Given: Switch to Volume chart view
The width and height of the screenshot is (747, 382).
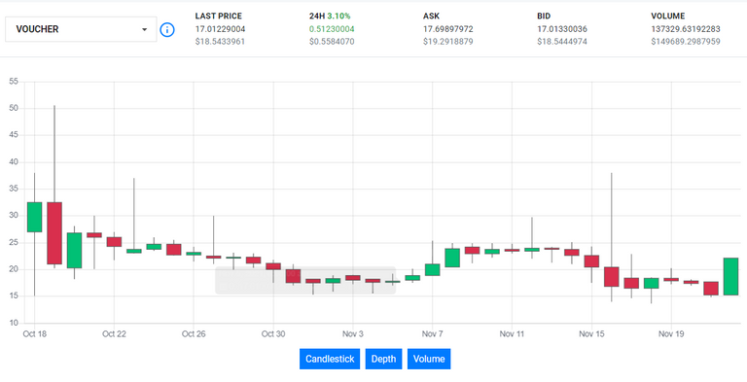Looking at the screenshot, I should [x=429, y=359].
